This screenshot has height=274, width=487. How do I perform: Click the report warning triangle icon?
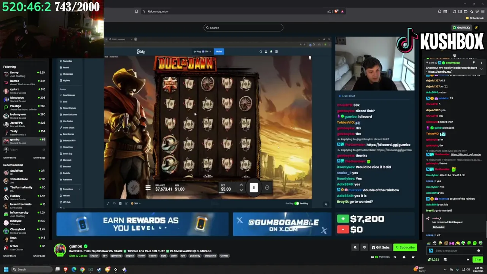click(x=404, y=257)
